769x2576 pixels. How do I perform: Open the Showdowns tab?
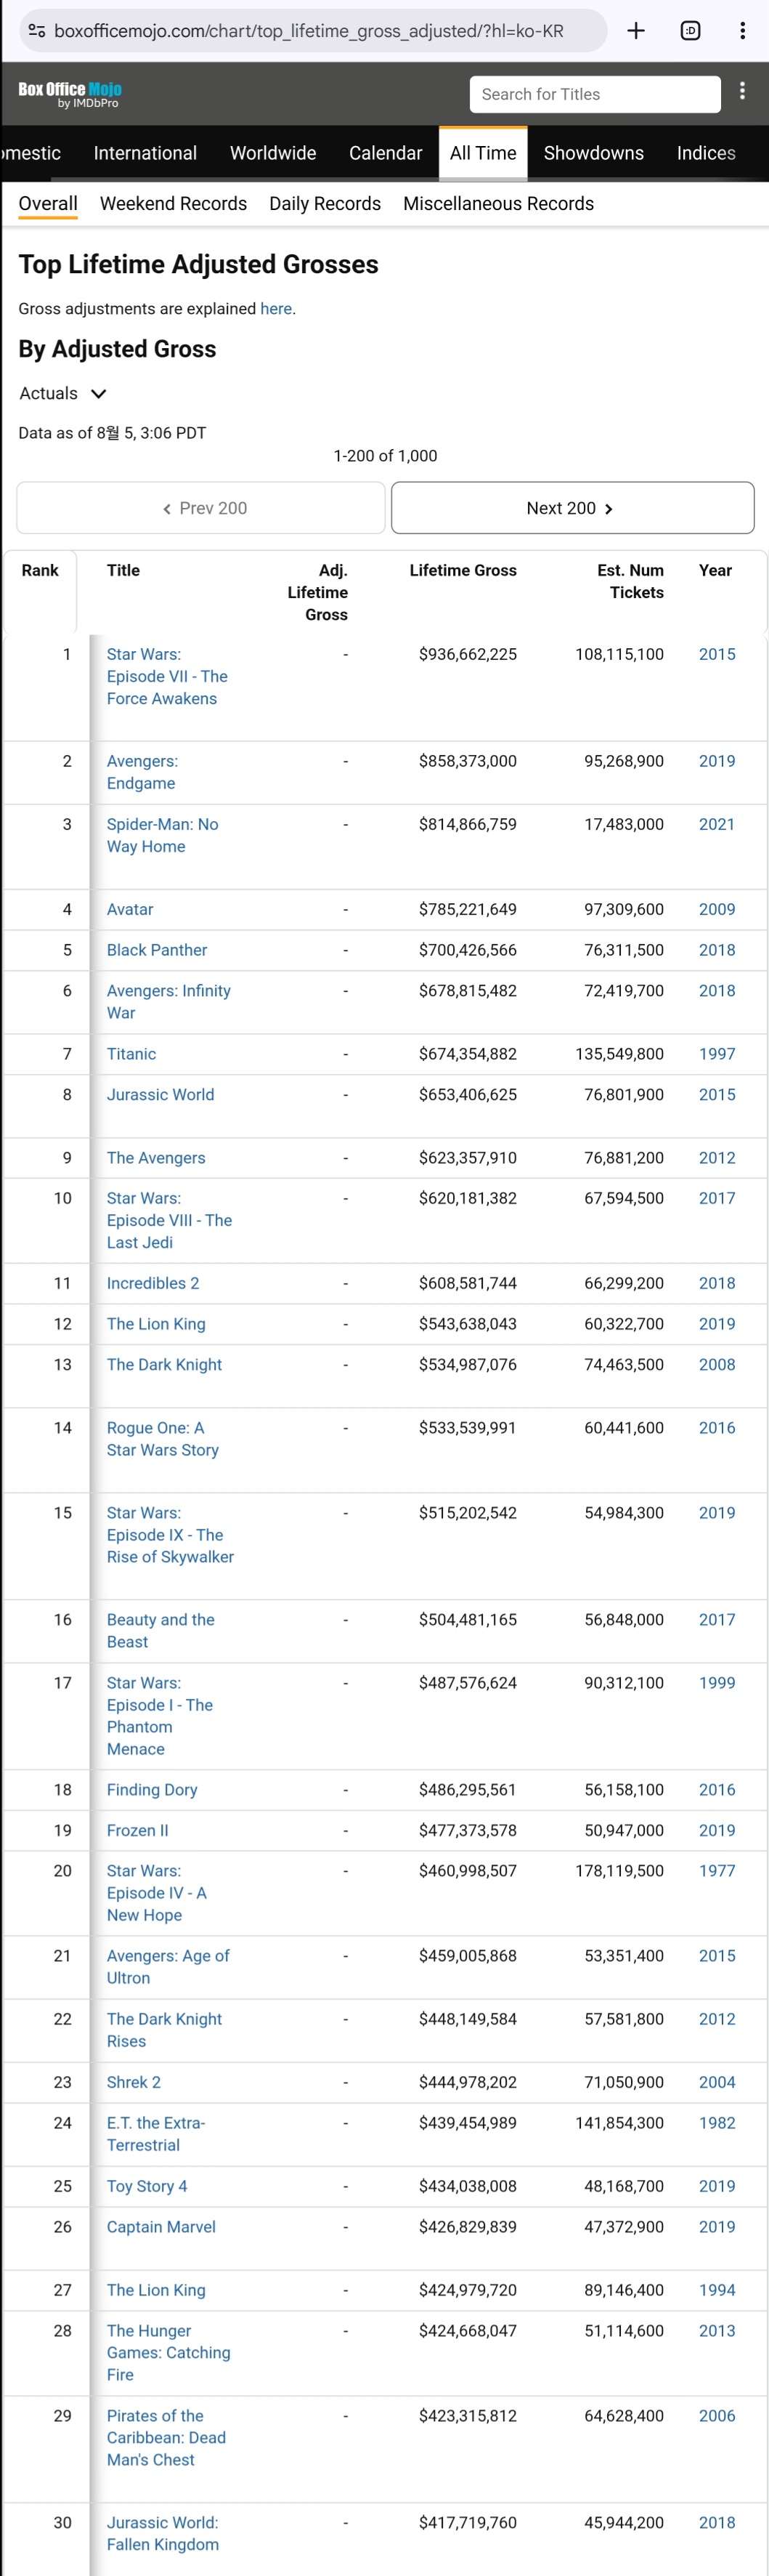tap(593, 153)
